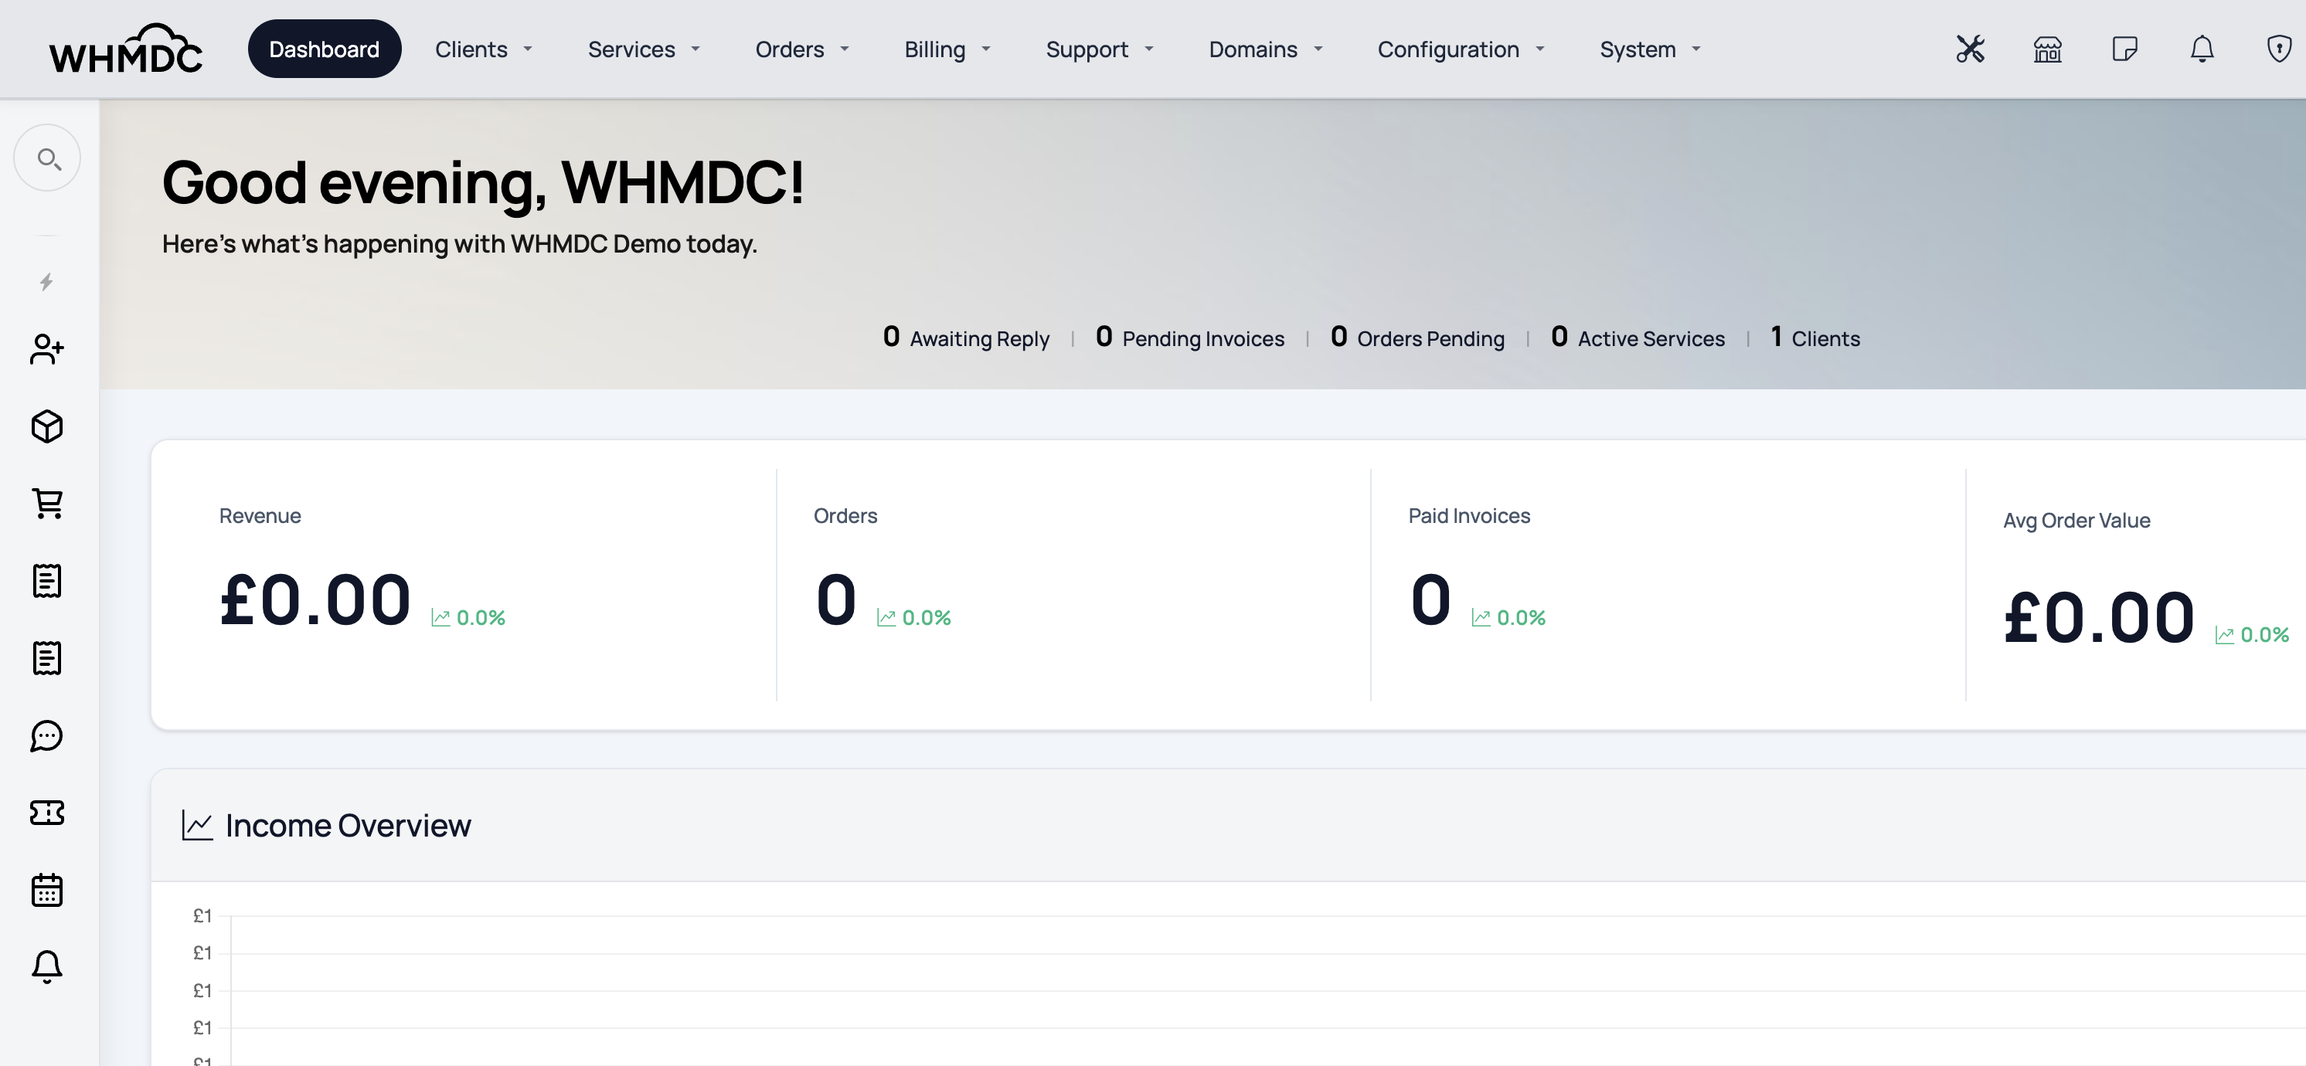Click the Orders card value 0
The height and width of the screenshot is (1066, 2306).
pyautogui.click(x=836, y=599)
